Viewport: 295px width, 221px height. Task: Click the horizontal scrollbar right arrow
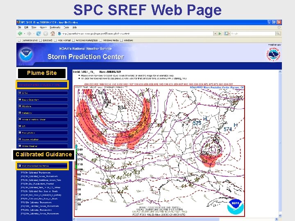tap(277, 219)
